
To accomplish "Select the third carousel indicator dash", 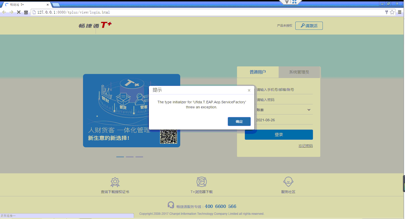I will tap(139, 157).
